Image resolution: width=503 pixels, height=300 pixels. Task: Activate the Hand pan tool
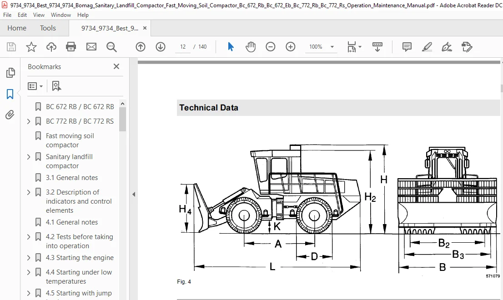(251, 47)
